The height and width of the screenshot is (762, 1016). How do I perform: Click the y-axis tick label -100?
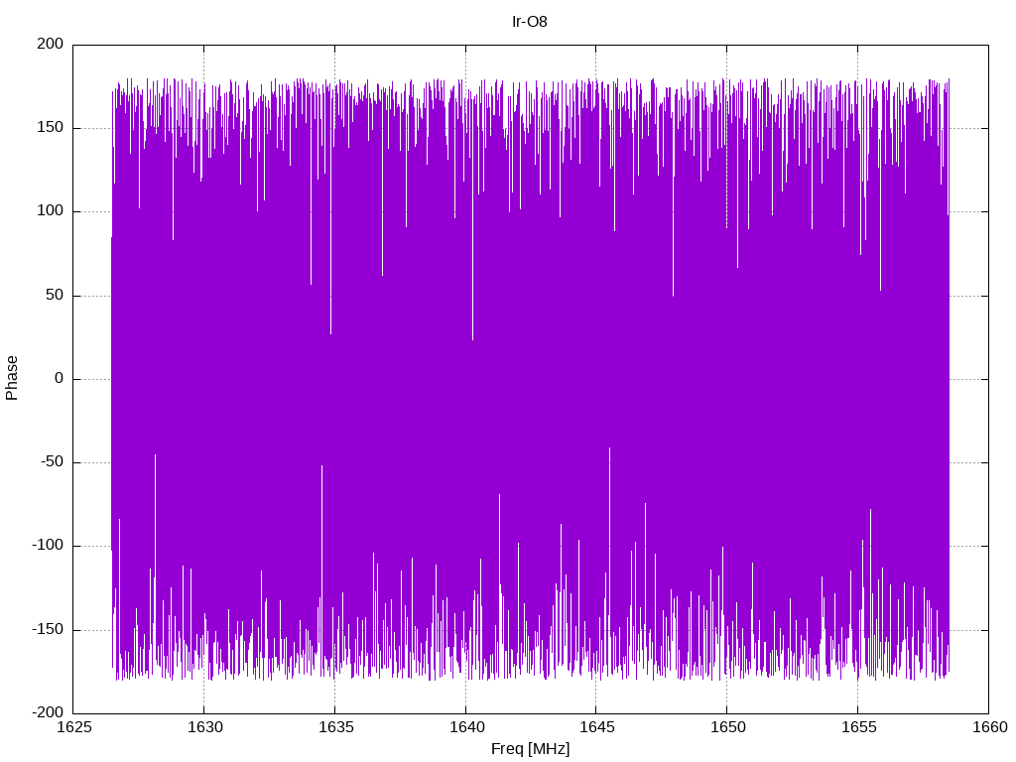(x=48, y=546)
